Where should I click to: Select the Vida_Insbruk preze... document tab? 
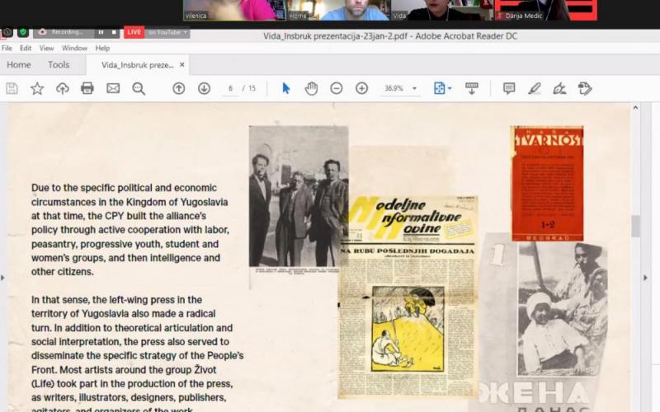coord(138,65)
